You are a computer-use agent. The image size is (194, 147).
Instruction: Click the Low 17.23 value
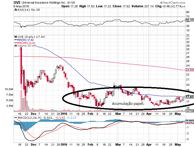[x=104, y=6]
